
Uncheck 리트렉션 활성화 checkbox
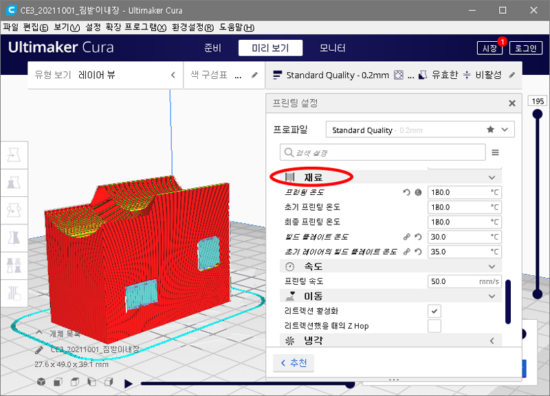click(434, 311)
